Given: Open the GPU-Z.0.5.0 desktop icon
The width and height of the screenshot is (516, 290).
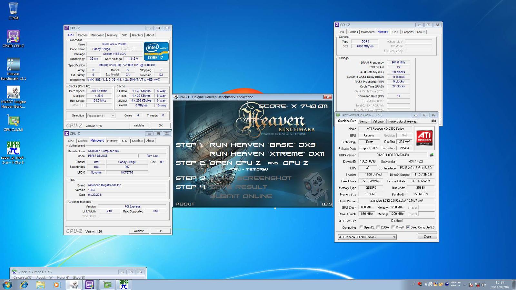Looking at the screenshot, I should click(13, 123).
